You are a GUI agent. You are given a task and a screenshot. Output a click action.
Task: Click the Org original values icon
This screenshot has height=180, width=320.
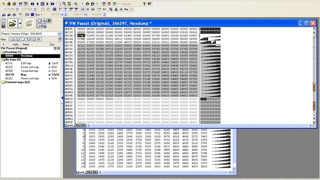pyautogui.click(x=126, y=9)
